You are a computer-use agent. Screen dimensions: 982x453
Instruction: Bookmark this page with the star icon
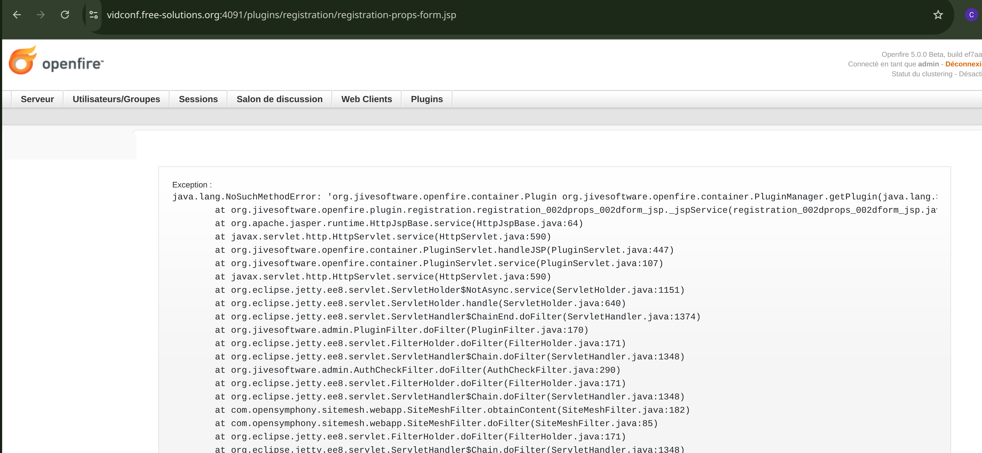(x=938, y=15)
